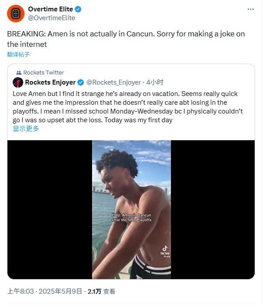This screenshot has width=263, height=305.
Task: Click the Overtime Elite profile avatar
Action: [16, 14]
